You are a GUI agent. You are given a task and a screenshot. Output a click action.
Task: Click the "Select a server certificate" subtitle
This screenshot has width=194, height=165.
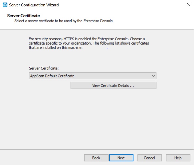(x=64, y=21)
